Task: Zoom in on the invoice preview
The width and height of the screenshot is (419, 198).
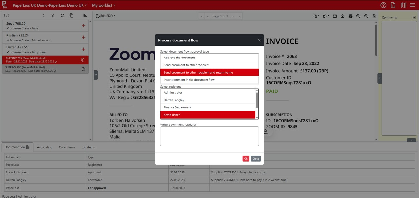Action: (366, 16)
